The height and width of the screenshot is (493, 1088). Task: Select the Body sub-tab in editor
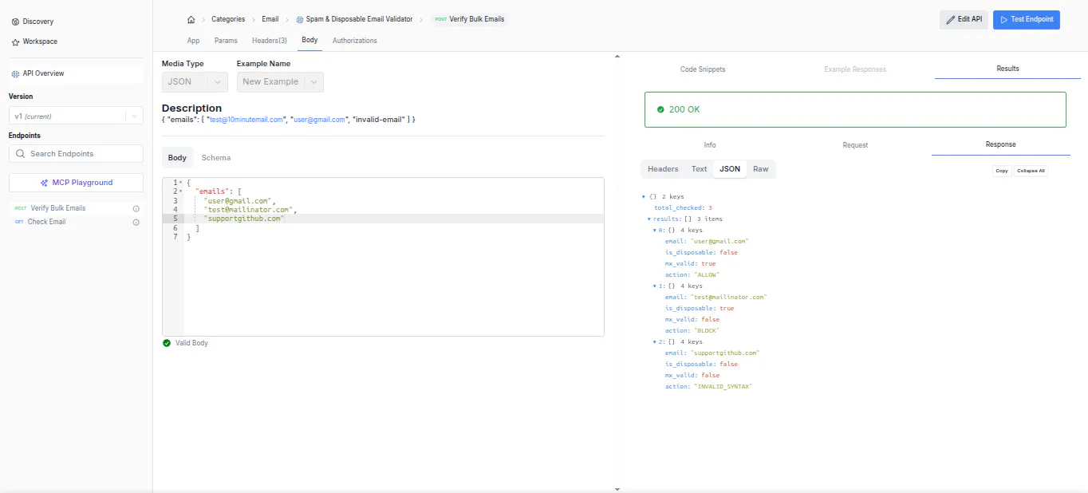click(177, 158)
